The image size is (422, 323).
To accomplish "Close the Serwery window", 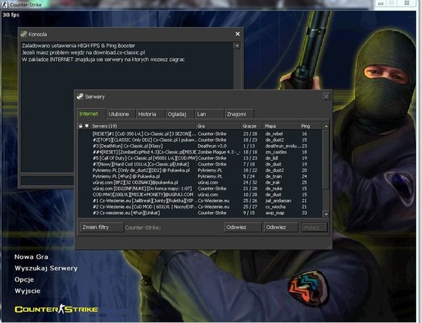I will (x=326, y=96).
